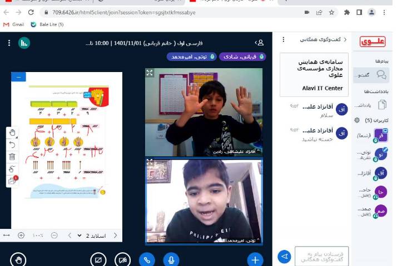Open the Bale Lite (5) bookmark

click(x=47, y=24)
